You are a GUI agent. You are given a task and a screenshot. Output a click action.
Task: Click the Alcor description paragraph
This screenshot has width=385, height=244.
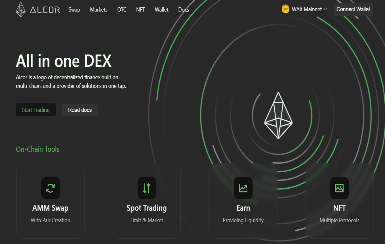[71, 82]
